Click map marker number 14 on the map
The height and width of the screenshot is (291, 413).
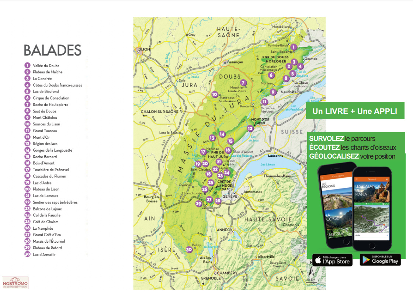[222, 134]
